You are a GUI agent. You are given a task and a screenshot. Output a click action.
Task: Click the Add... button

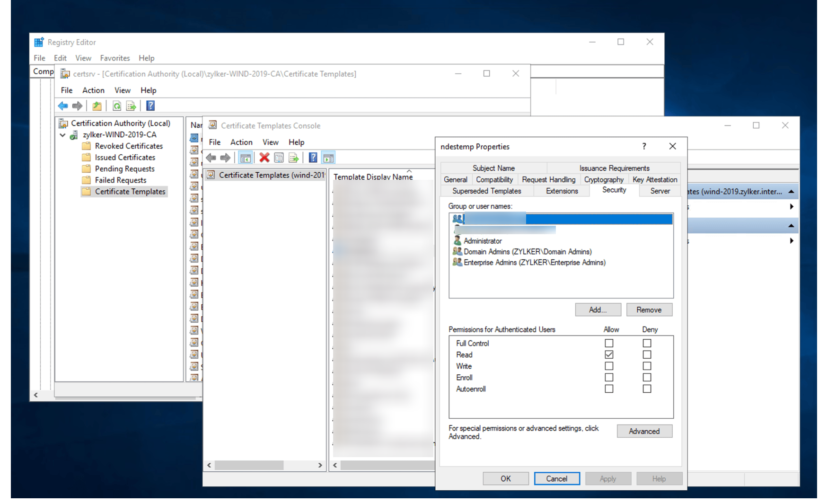click(598, 310)
